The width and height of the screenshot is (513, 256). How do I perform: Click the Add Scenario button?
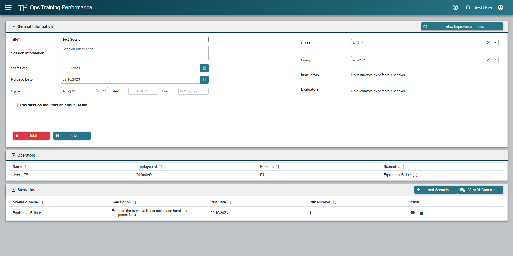(x=436, y=190)
